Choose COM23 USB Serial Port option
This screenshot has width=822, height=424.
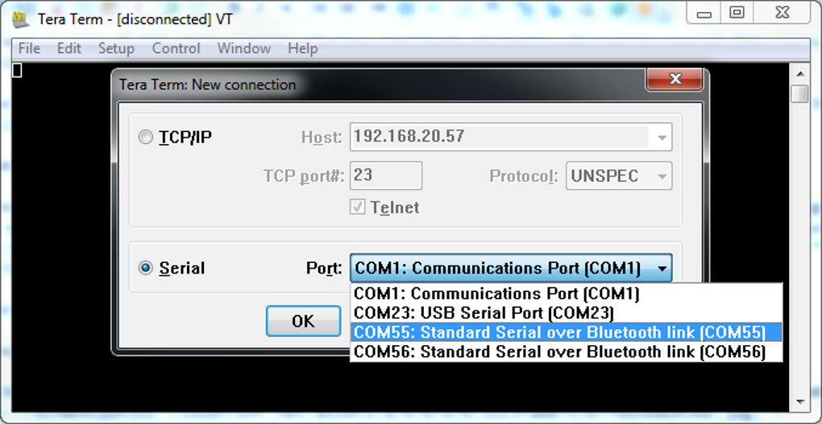[484, 312]
